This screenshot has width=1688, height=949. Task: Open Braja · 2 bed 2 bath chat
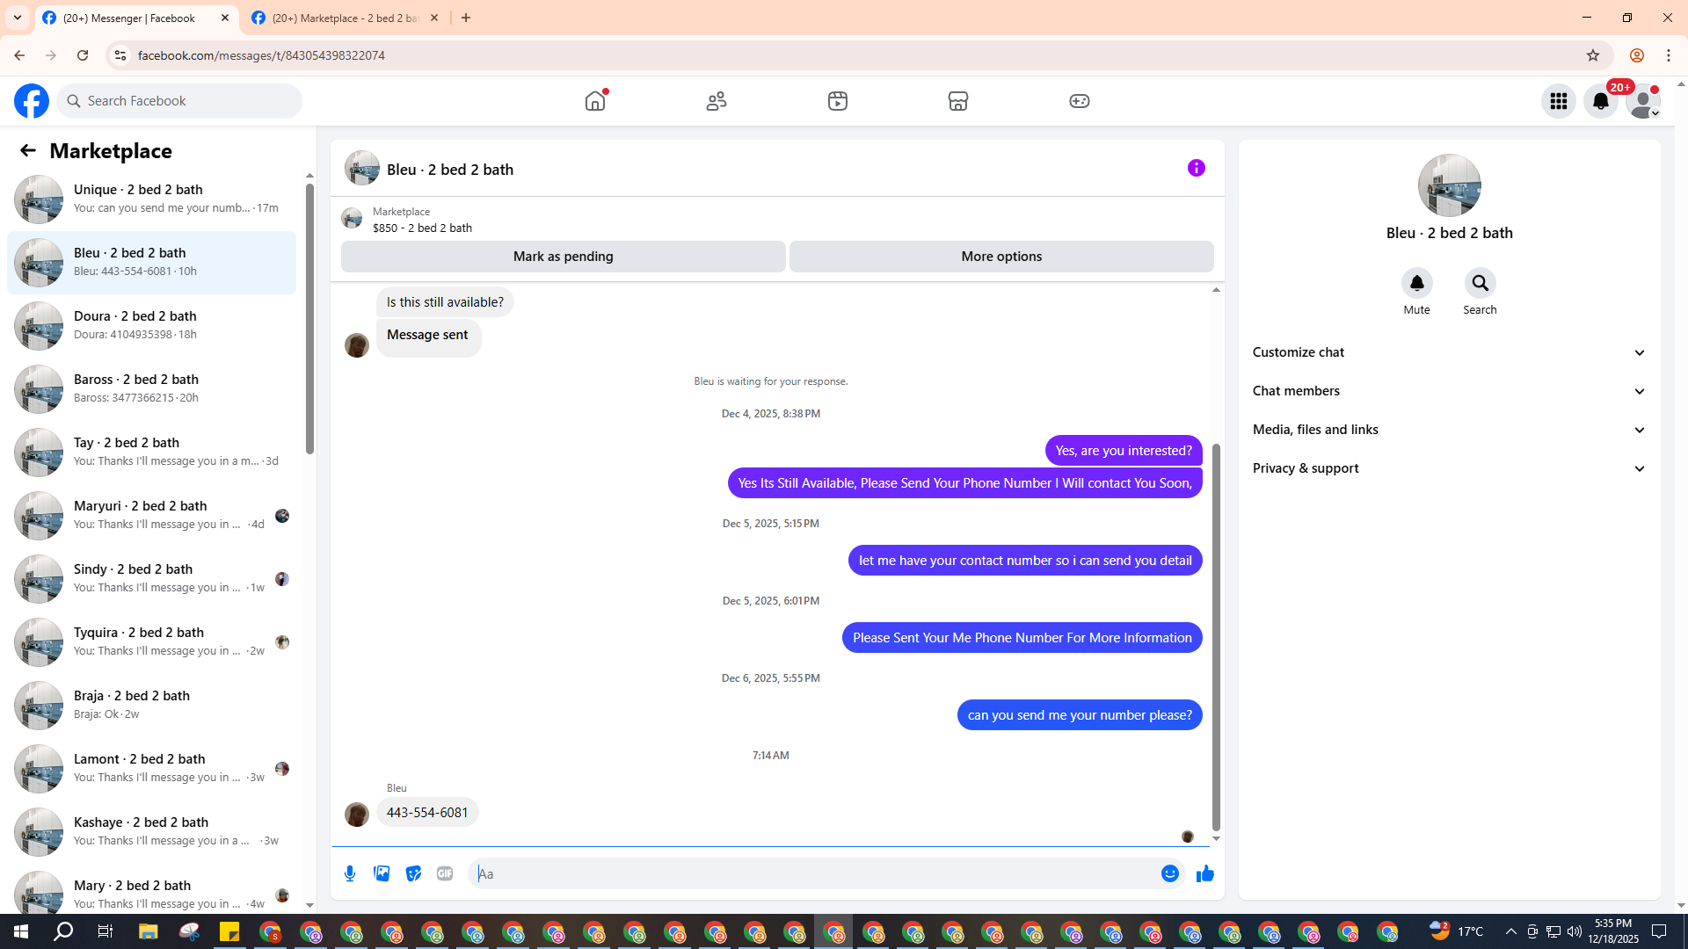[151, 706]
